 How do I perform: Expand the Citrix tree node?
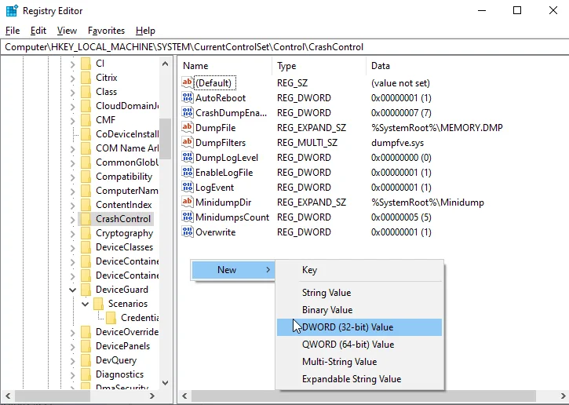[72, 78]
